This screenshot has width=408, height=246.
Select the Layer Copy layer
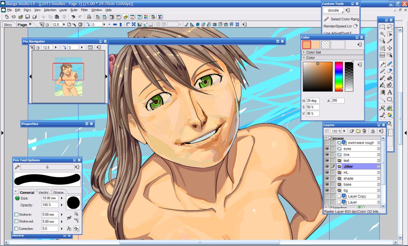click(357, 196)
